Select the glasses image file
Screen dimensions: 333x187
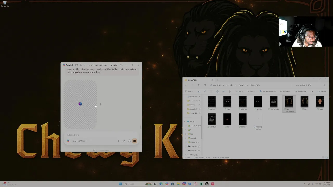point(258,103)
